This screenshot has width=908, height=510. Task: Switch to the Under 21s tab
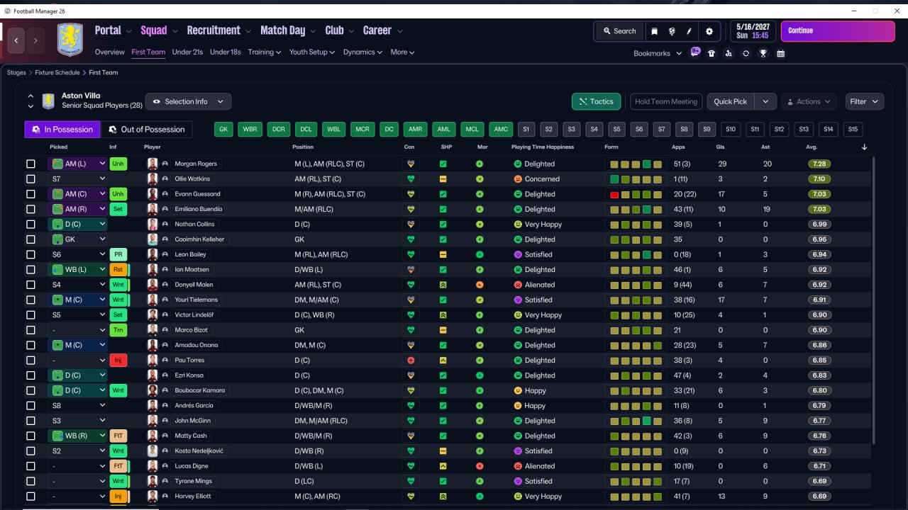tap(187, 52)
